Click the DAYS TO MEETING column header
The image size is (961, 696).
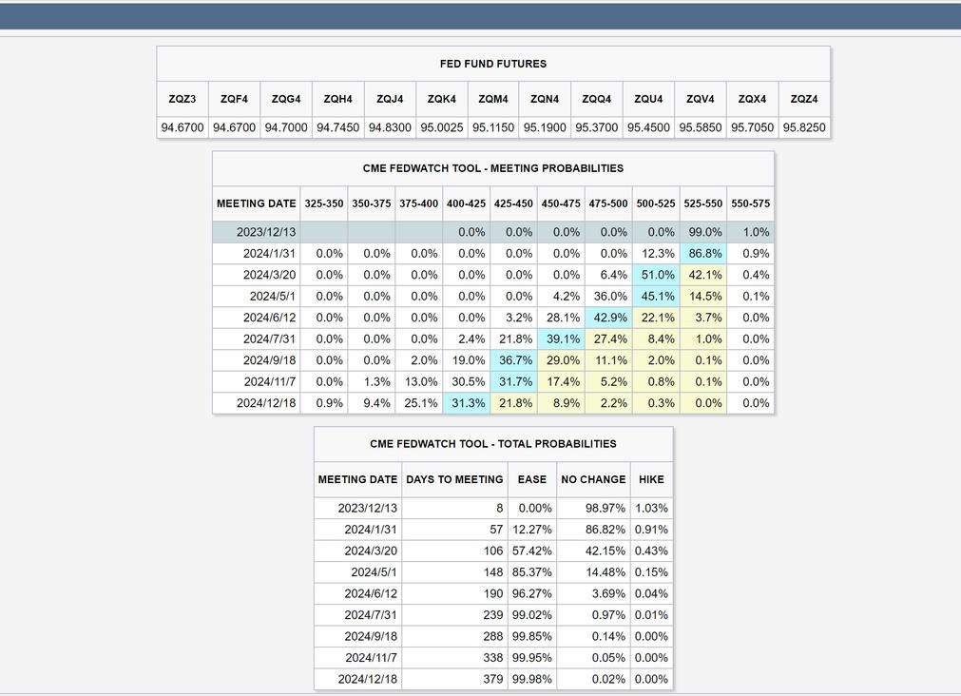(454, 479)
